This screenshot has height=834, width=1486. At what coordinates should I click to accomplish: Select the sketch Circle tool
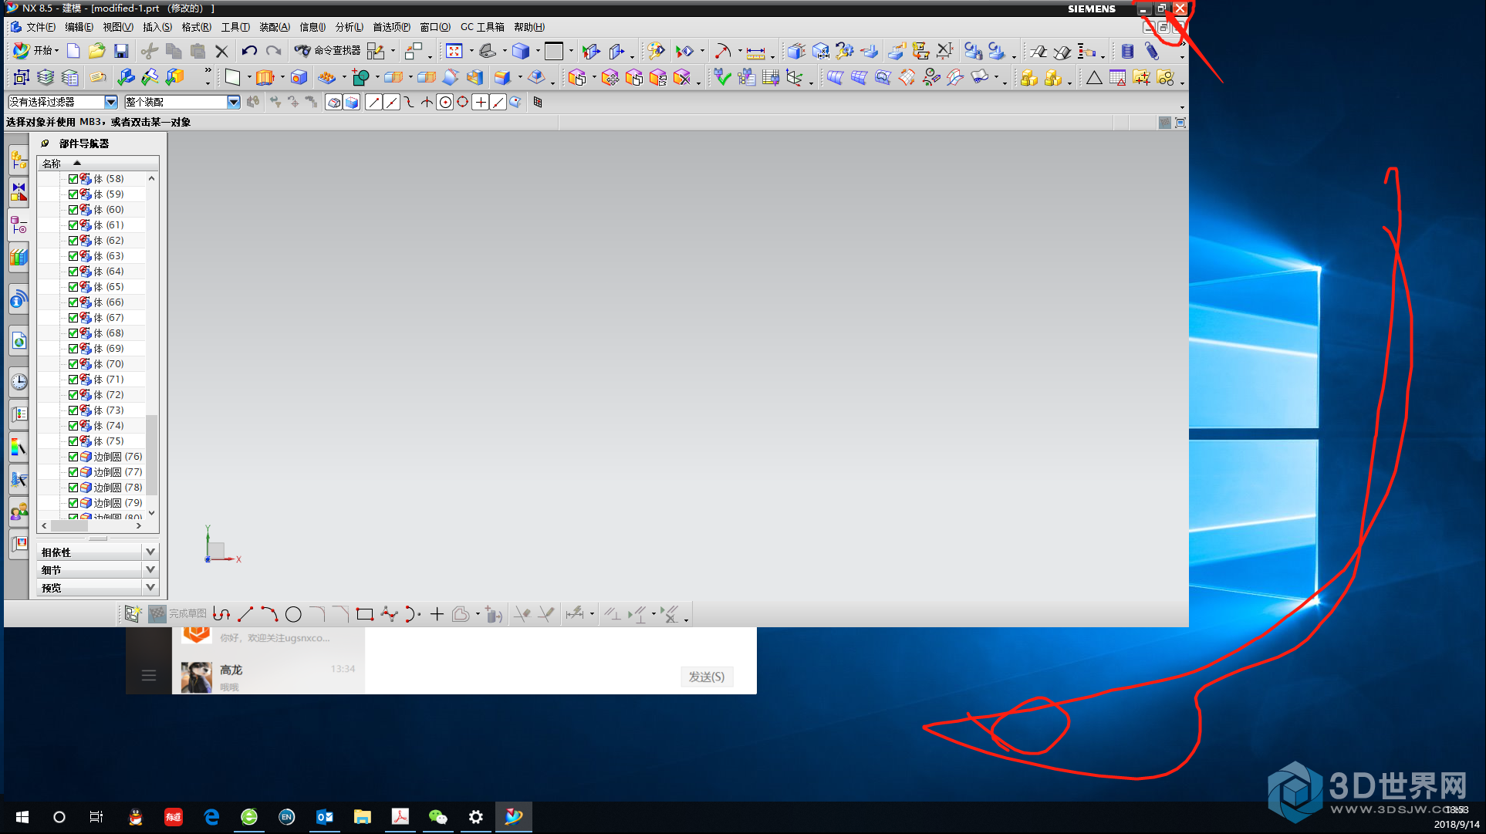[x=293, y=614]
